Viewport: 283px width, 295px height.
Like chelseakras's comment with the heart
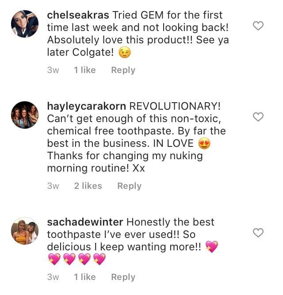coord(258,26)
